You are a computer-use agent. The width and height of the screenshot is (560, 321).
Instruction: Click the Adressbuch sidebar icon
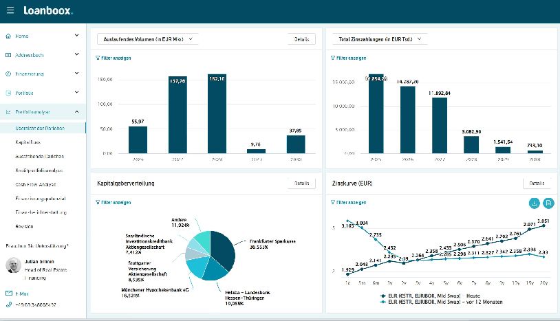pyautogui.click(x=8, y=54)
